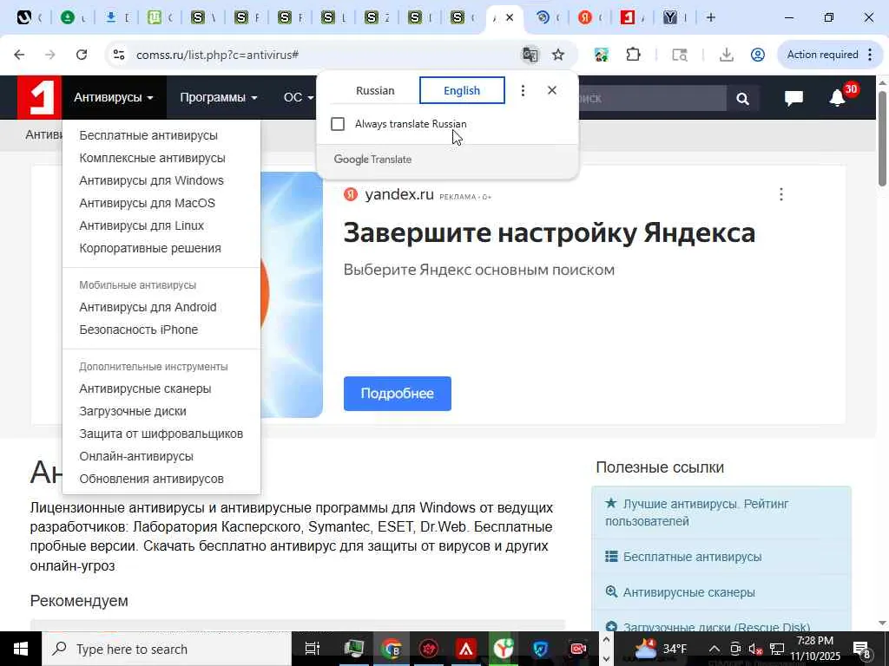Viewport: 889px width, 666px height.
Task: Click the media control search icon in toolbar
Action: pos(680,55)
